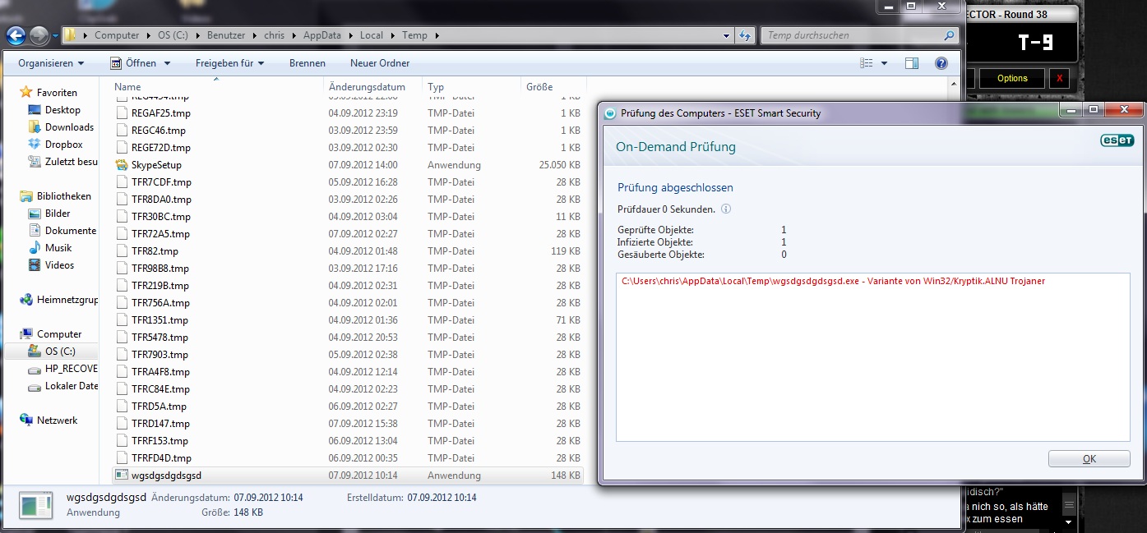Click the details pane file thumbnail
The width and height of the screenshot is (1147, 533).
(35, 505)
